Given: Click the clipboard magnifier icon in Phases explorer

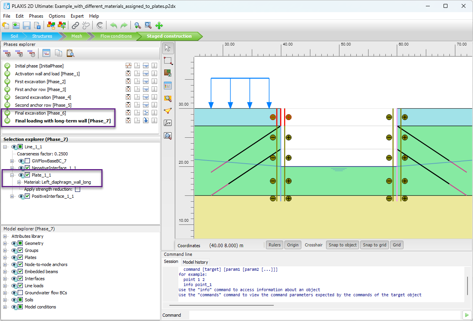Looking at the screenshot, I should coord(70,53).
